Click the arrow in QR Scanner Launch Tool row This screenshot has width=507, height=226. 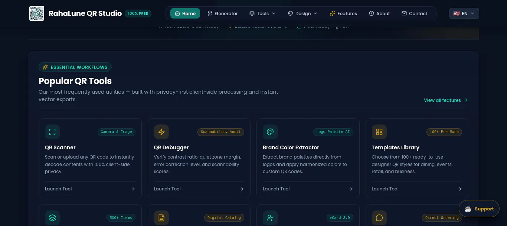click(x=133, y=189)
